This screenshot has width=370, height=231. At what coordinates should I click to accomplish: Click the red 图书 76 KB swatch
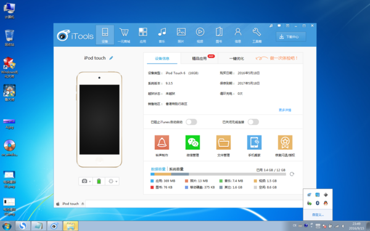(x=152, y=187)
